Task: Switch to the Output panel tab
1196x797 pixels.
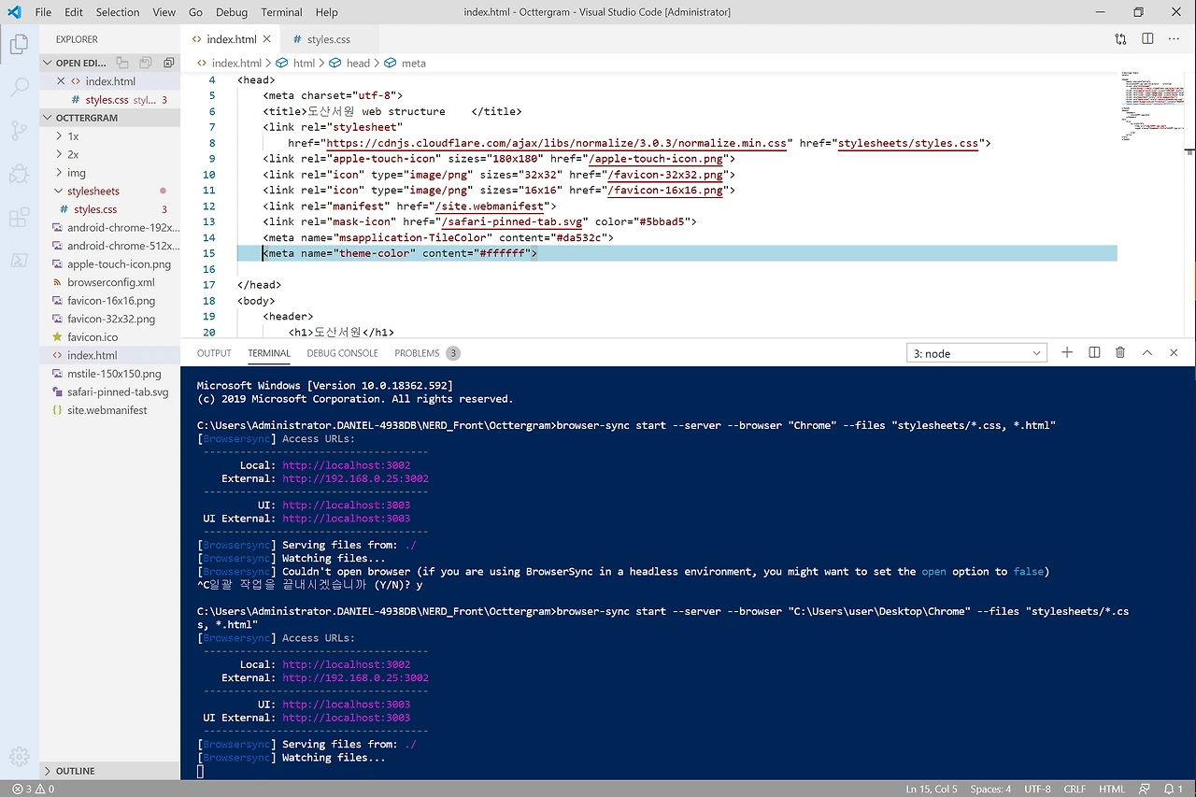Action: point(214,353)
